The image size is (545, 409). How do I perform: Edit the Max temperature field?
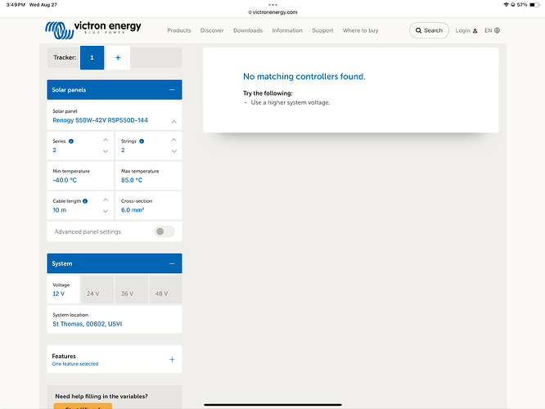click(x=148, y=176)
